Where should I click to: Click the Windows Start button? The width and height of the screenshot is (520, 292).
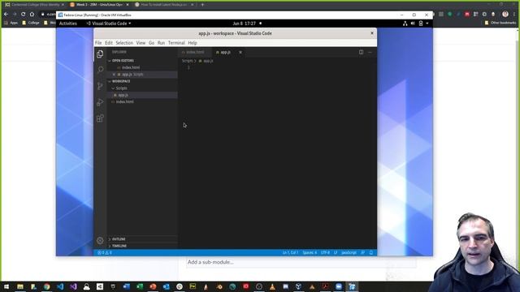click(x=6, y=286)
